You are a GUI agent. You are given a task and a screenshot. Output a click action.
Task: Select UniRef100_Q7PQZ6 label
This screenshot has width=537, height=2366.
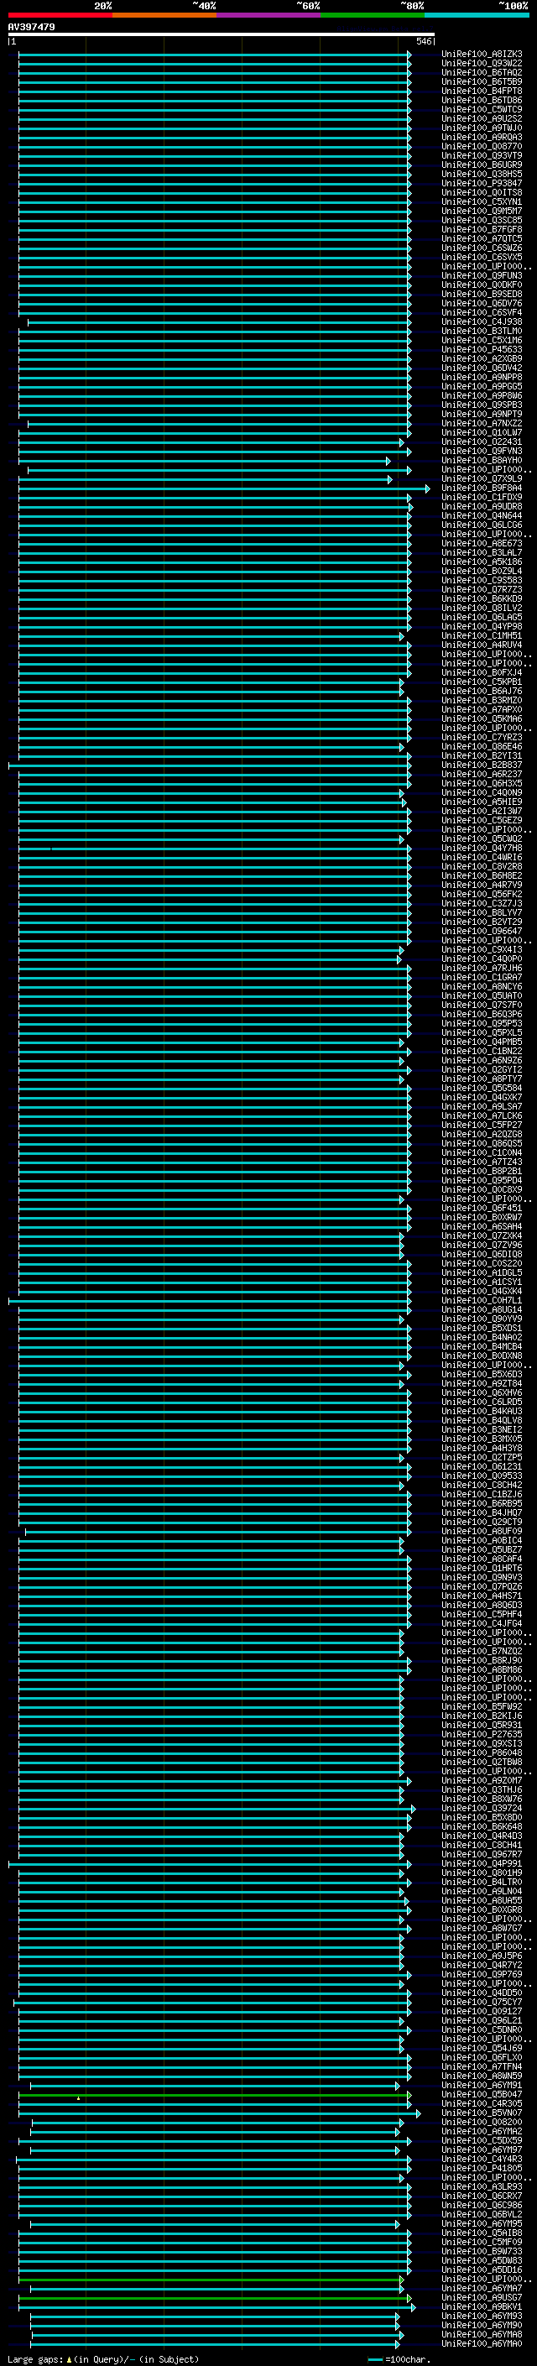coord(481,1586)
